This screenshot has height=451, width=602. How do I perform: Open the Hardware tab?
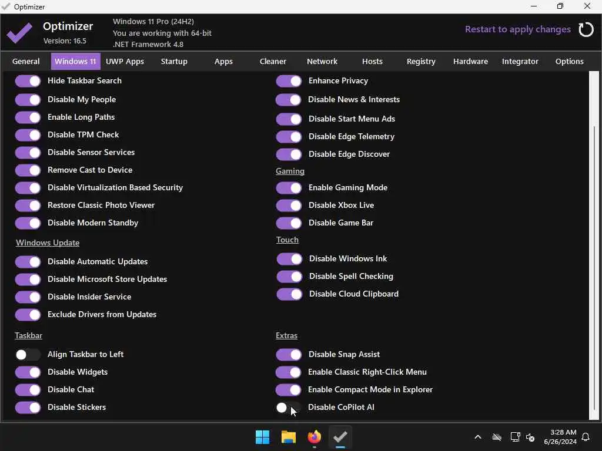(x=471, y=61)
